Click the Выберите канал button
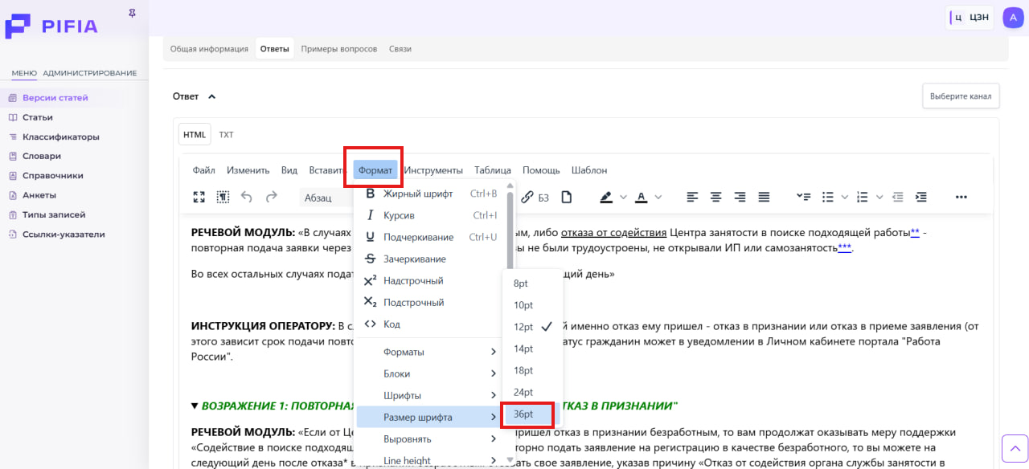Viewport: 1029px width, 469px height. 961,96
